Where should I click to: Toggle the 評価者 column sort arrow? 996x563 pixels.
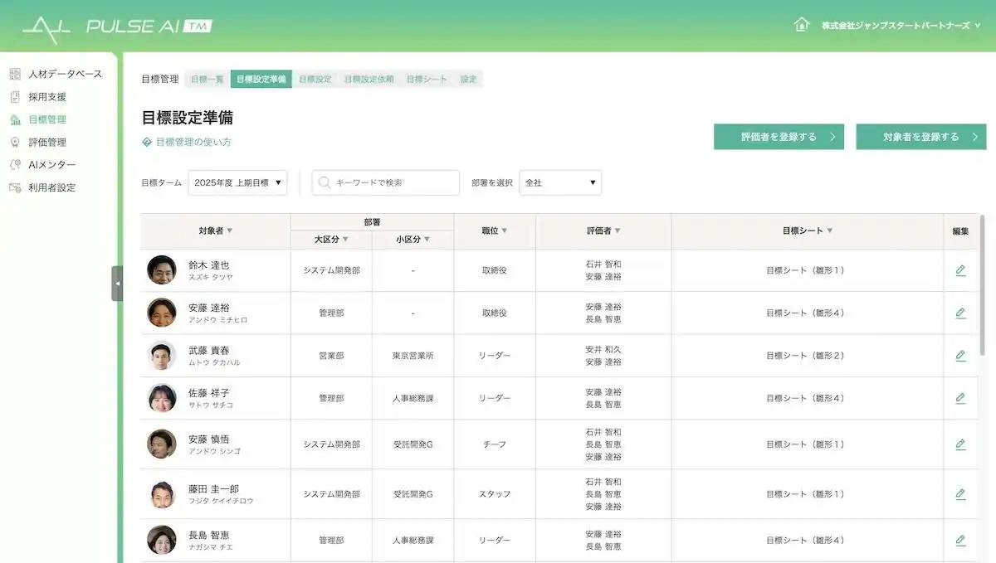tap(617, 231)
